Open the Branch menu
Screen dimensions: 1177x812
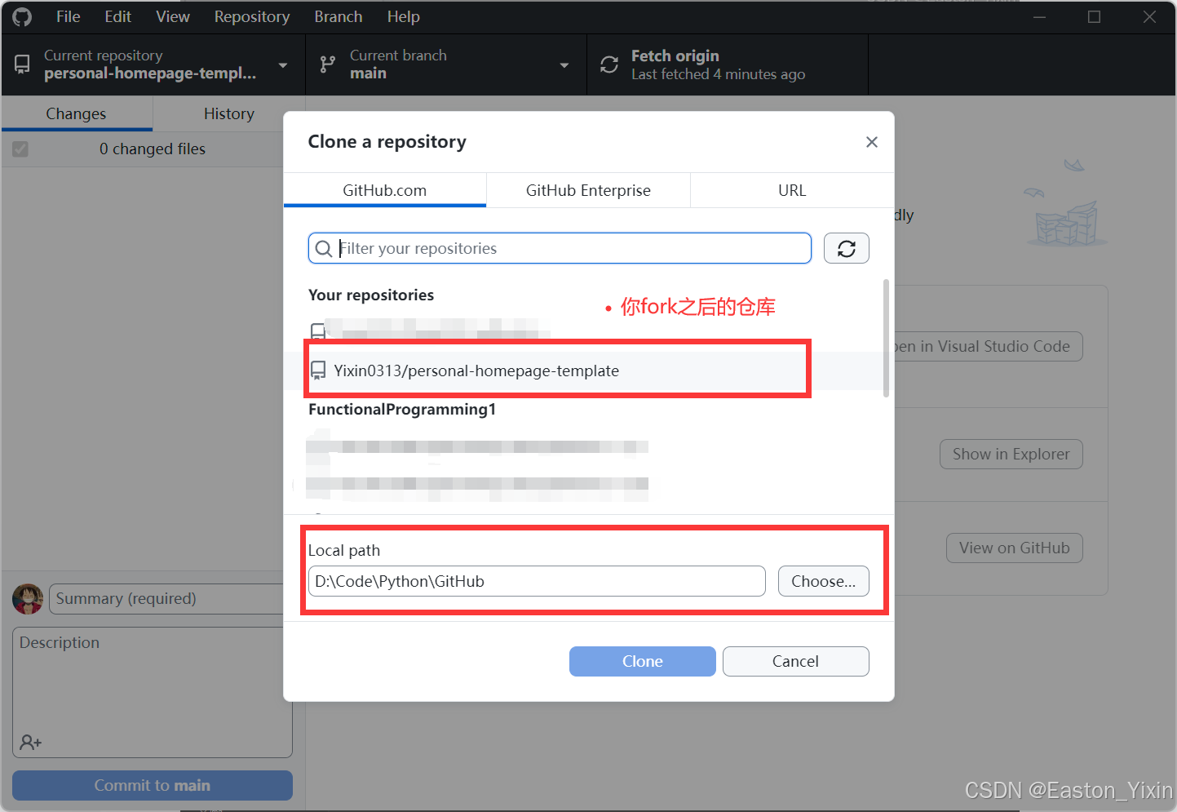point(338,17)
